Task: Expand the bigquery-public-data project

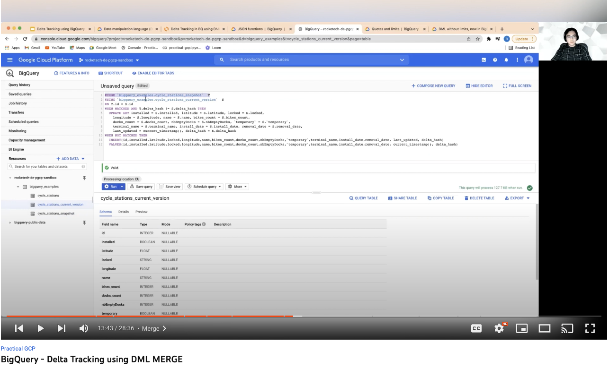Action: tap(10, 223)
